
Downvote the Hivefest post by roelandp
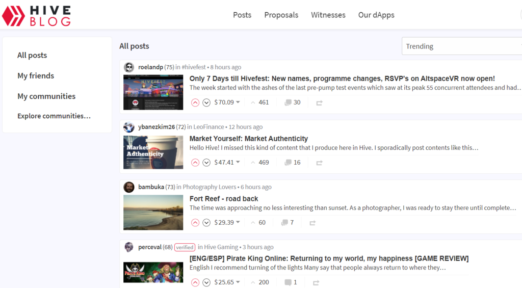pyautogui.click(x=206, y=102)
